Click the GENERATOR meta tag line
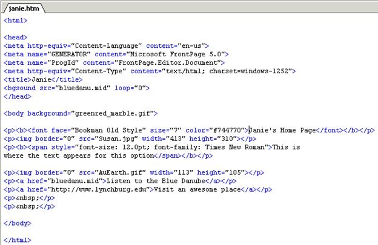378x245 pixels. click(x=116, y=54)
